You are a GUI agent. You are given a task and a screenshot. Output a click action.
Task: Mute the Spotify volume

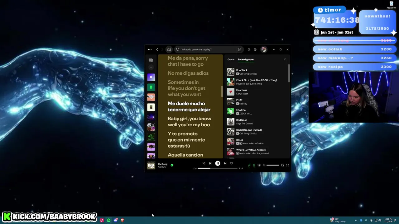point(264,165)
